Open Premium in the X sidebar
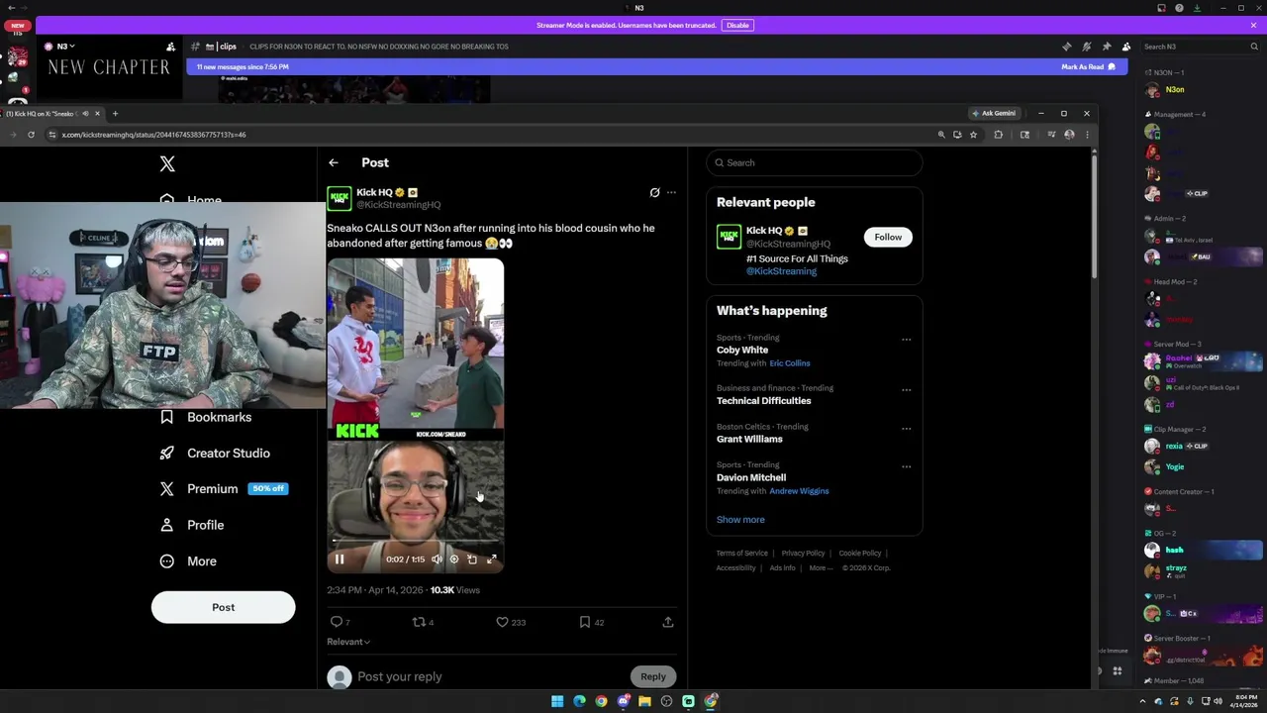The image size is (1267, 713). (223, 489)
